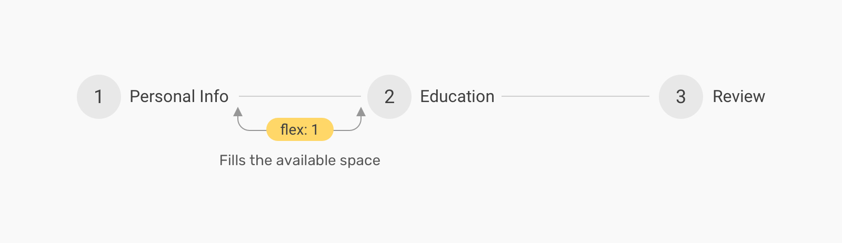Click connector line between Education and Review
The width and height of the screenshot is (842, 243).
575,96
